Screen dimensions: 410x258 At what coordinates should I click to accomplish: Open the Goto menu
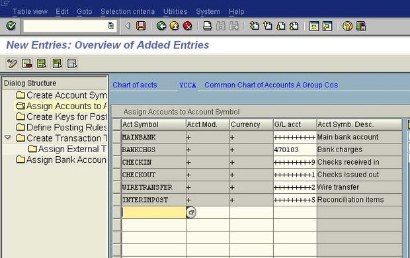pos(84,11)
